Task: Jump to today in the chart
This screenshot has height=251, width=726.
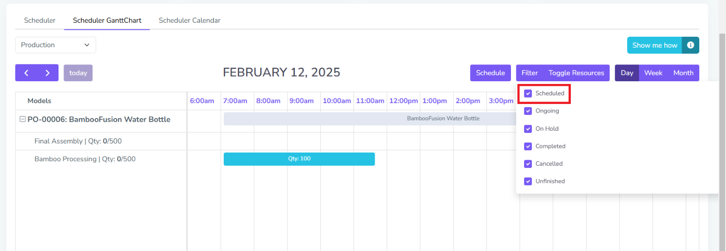Action: 78,73
